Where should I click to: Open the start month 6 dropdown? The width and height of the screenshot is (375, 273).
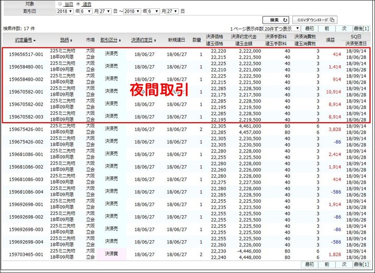86,11
